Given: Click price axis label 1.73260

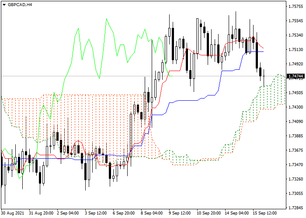Looking at the screenshot, I should [296, 179].
